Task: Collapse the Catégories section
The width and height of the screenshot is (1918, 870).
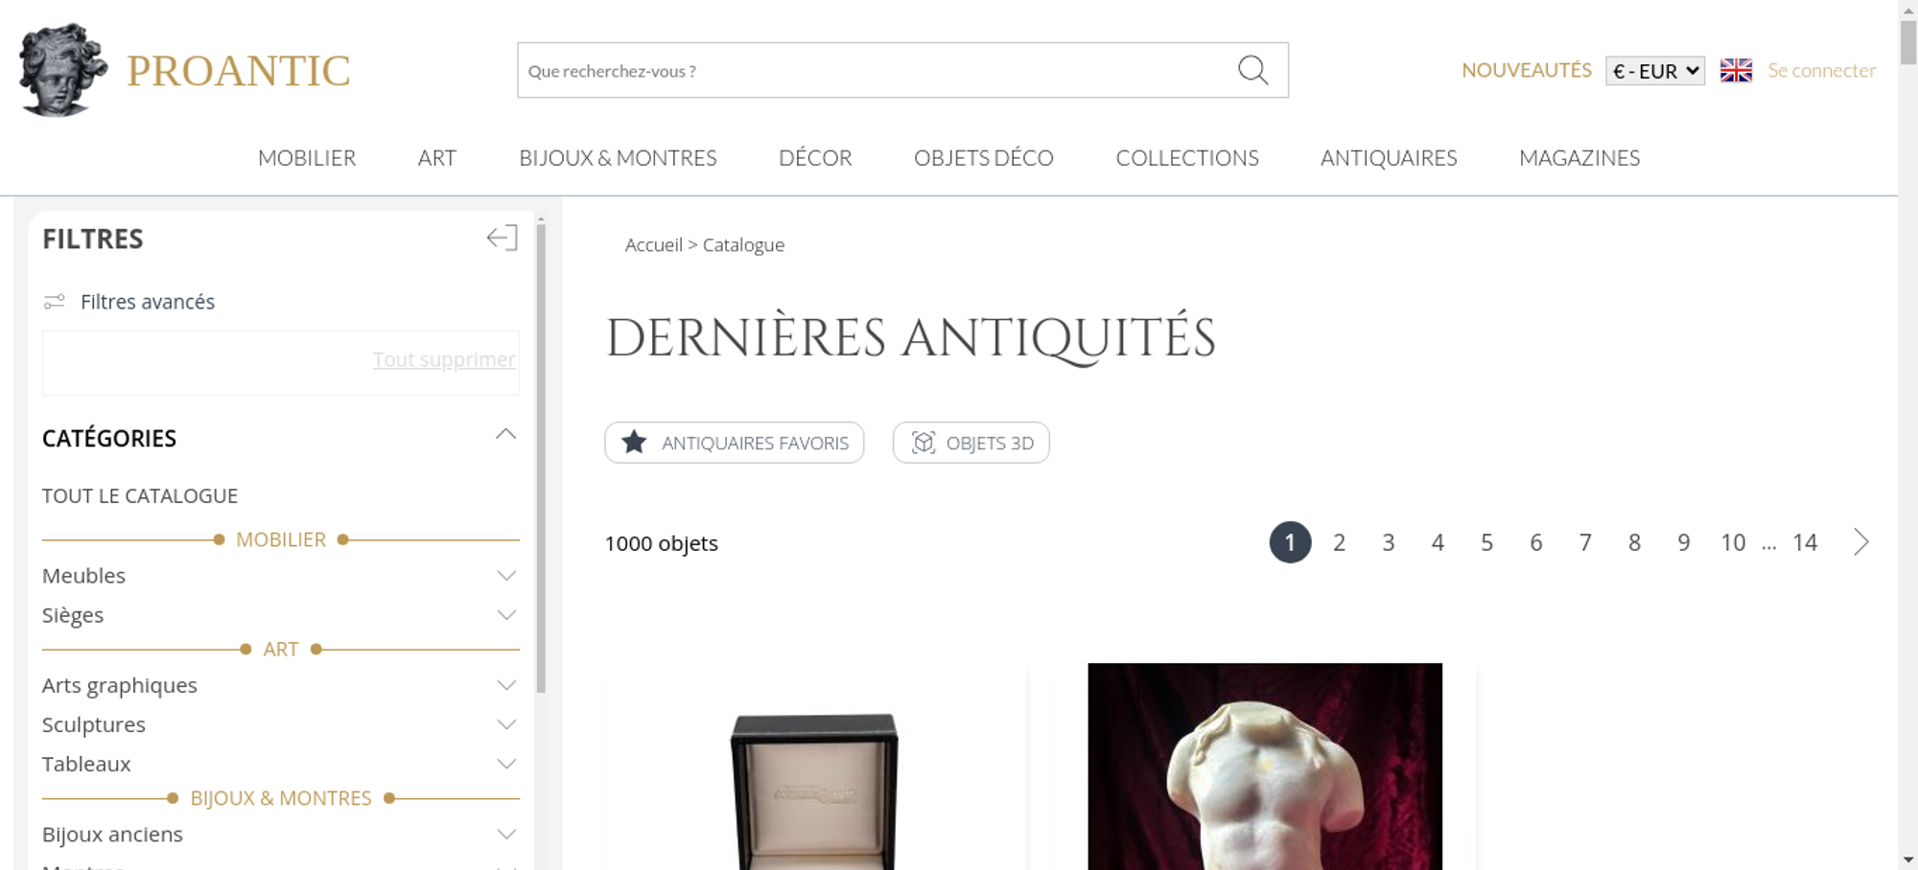Action: (505, 435)
